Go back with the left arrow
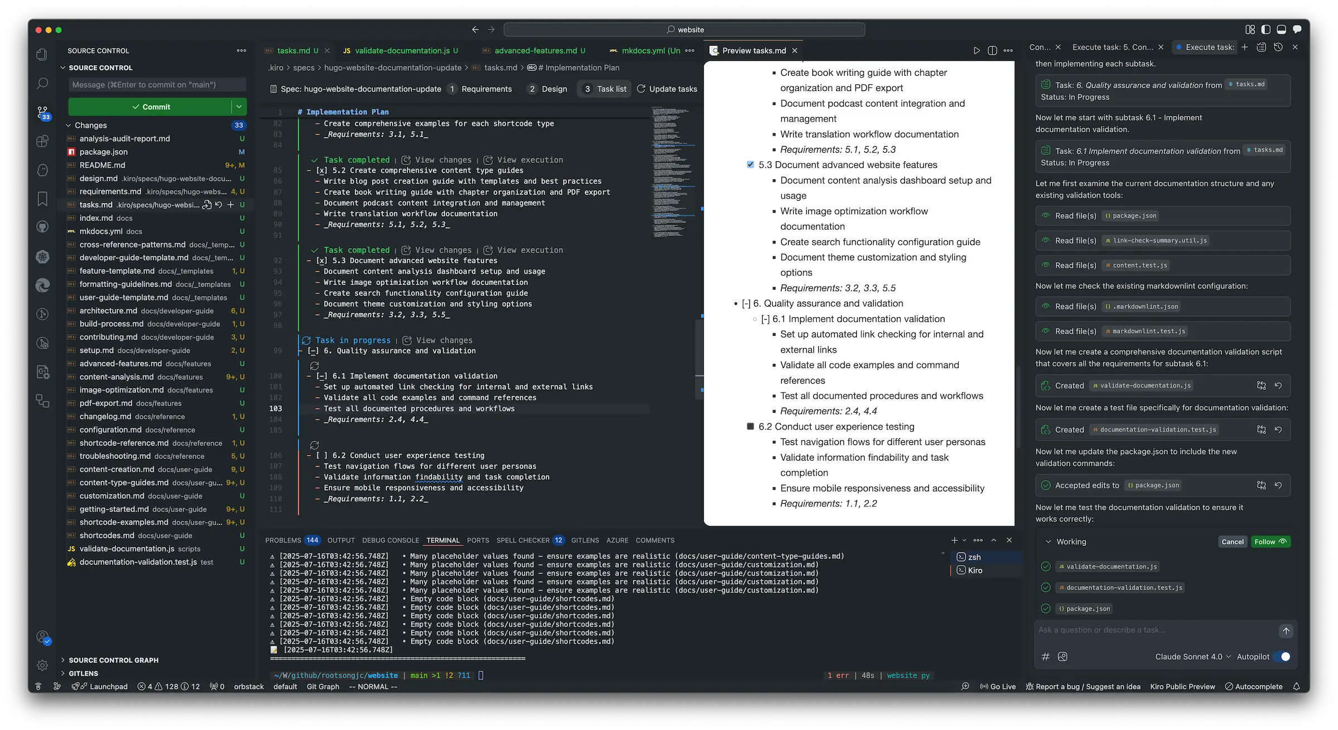The image size is (1338, 730). pos(475,30)
